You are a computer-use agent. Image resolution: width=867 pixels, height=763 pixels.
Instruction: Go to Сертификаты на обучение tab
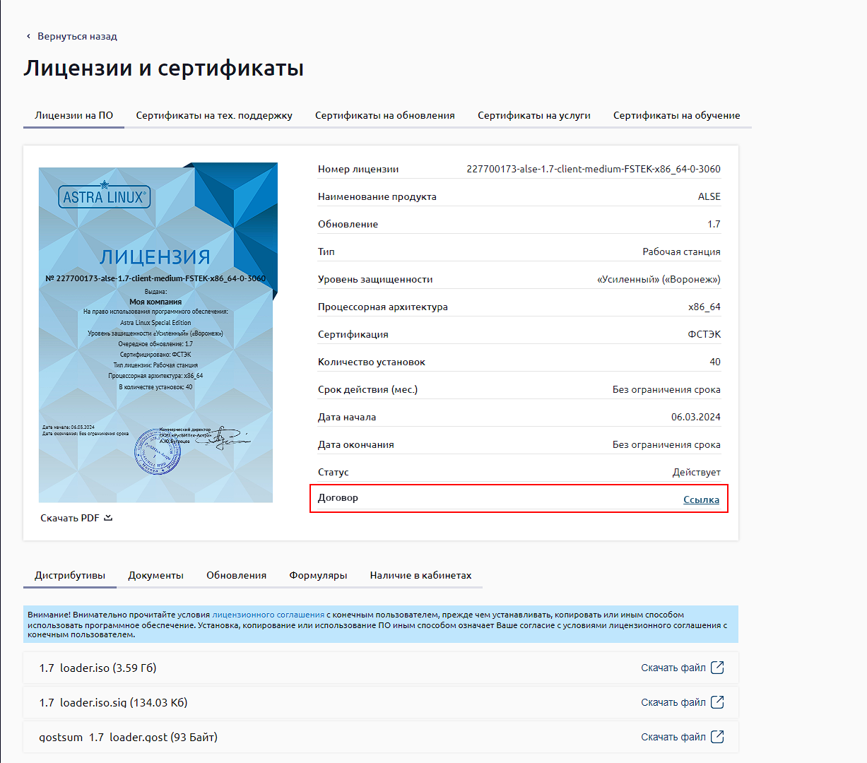676,115
